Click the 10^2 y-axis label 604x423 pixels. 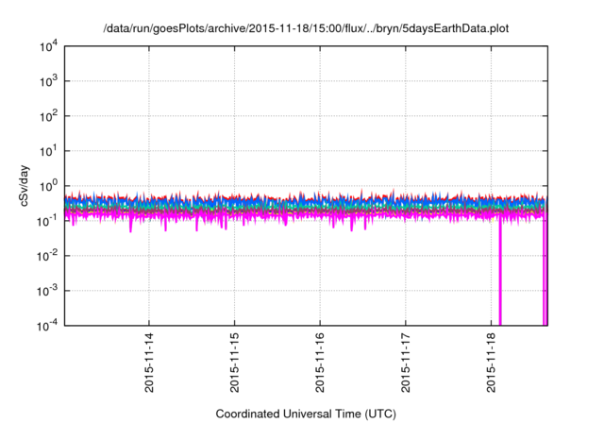point(49,116)
